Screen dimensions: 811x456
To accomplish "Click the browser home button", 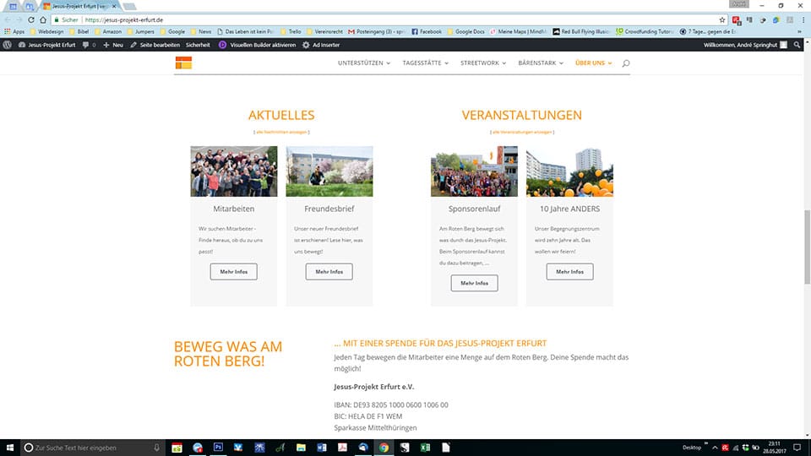I will pyautogui.click(x=43, y=19).
